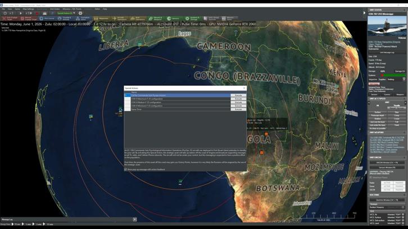Open the View menu
This screenshot has height=229, width=408.
tap(10, 9)
